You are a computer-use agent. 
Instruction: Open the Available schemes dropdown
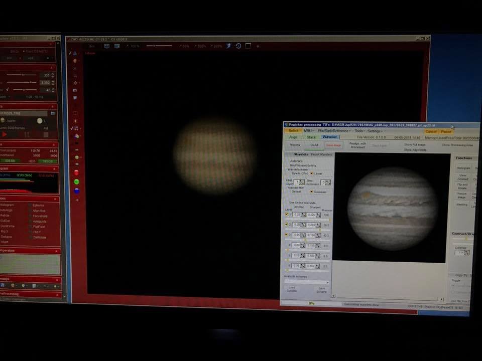pyautogui.click(x=307, y=282)
